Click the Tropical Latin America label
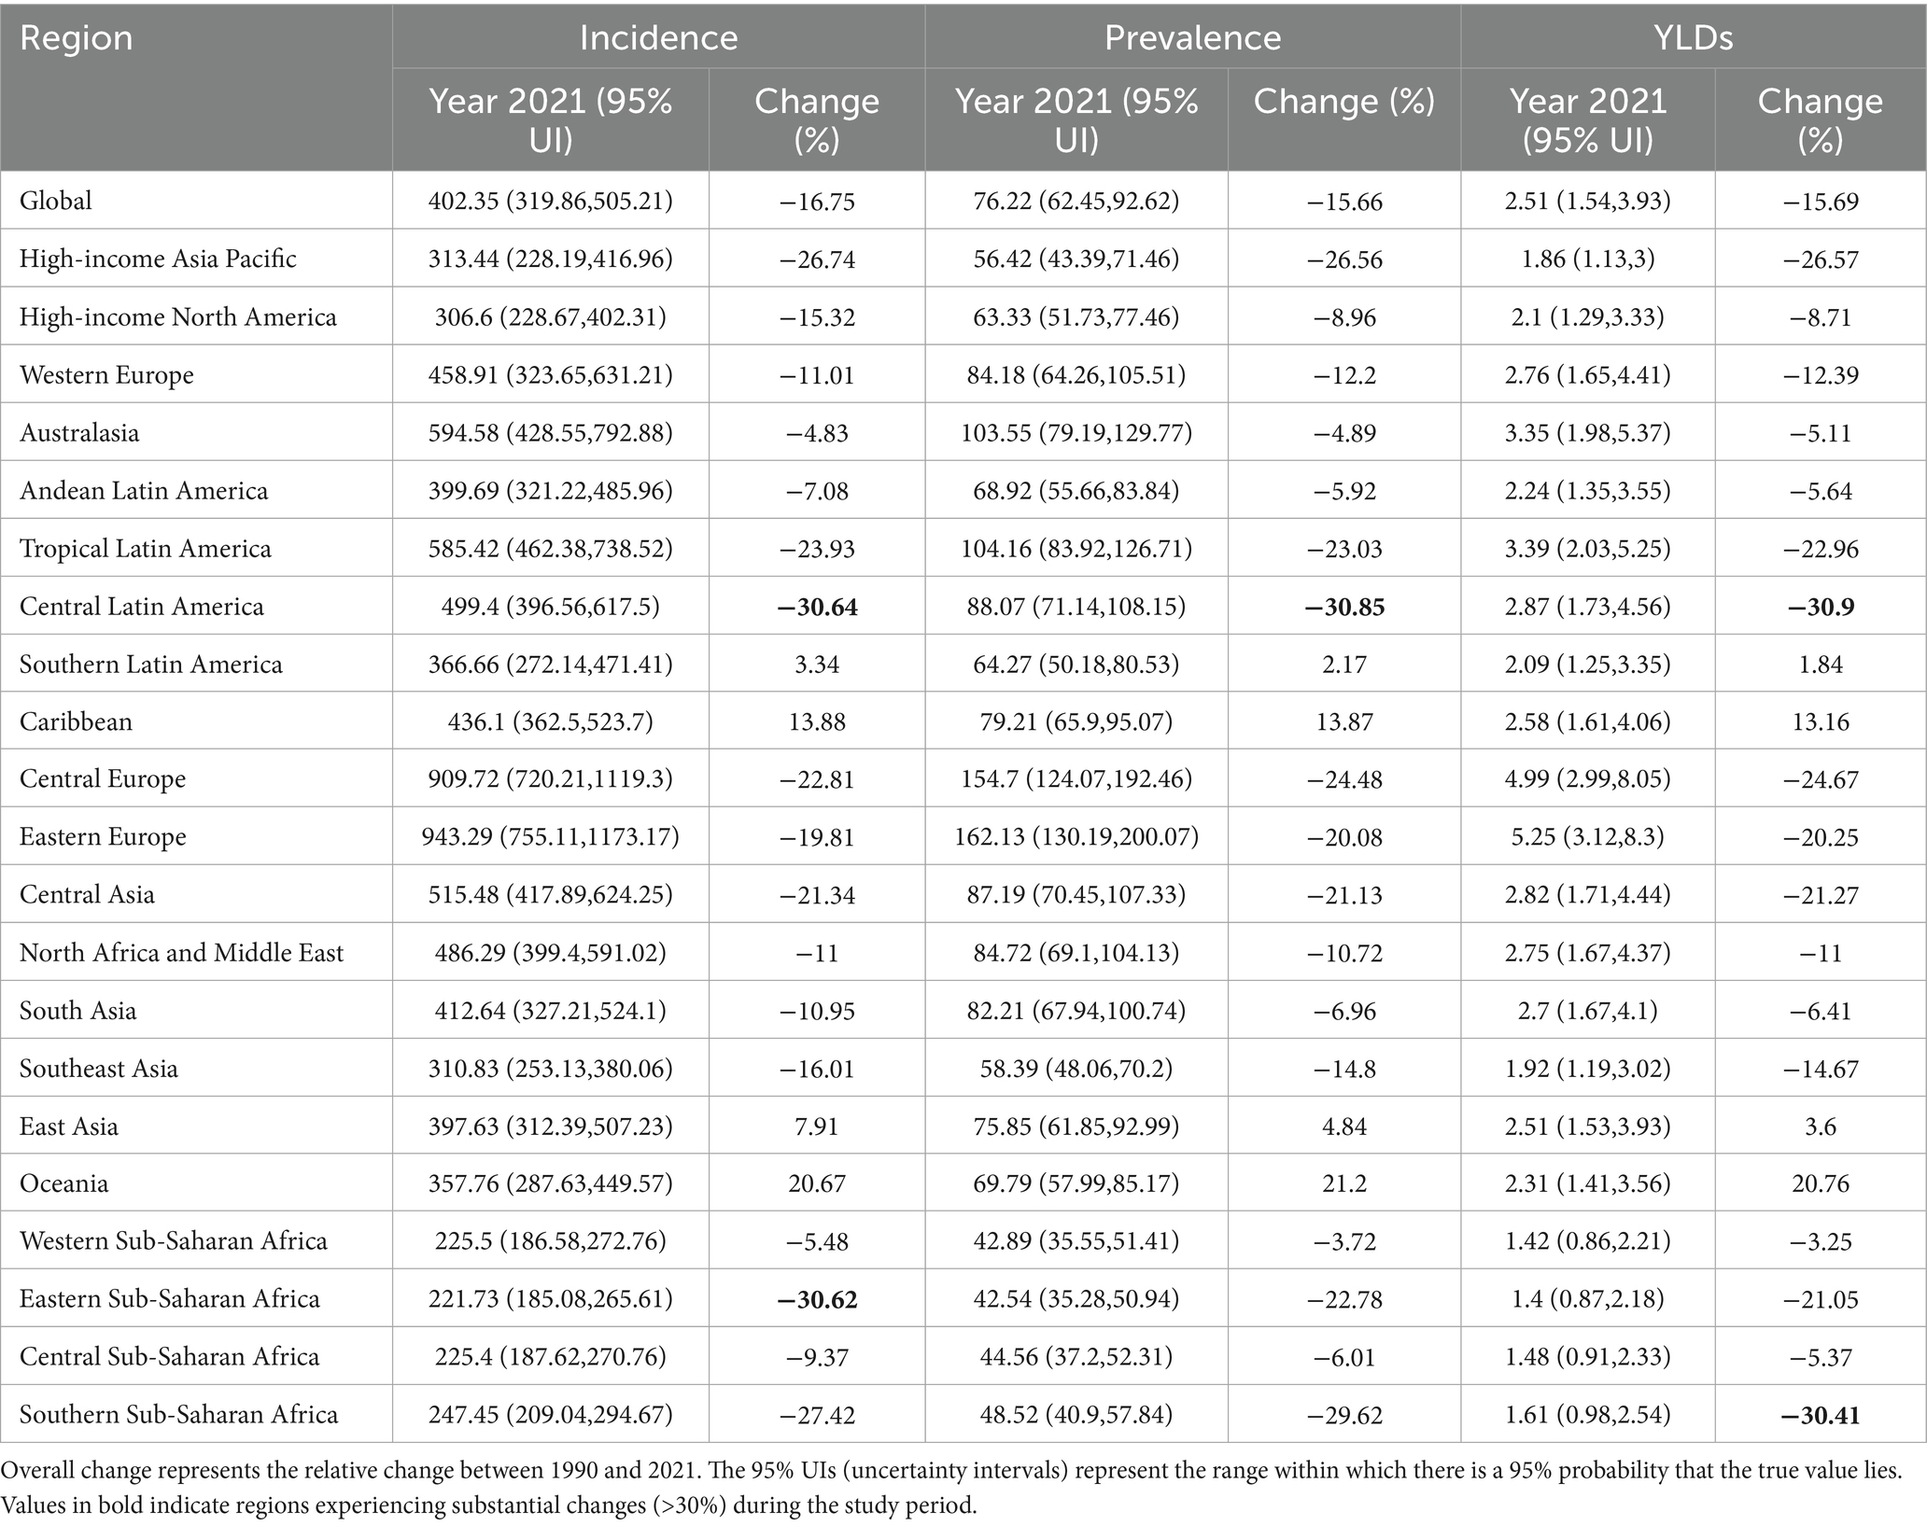 point(146,548)
